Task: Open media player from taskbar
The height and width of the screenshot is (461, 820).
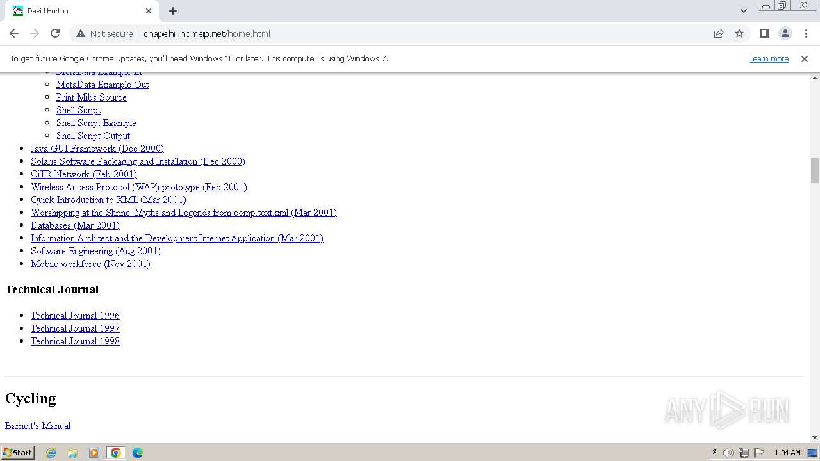Action: pos(94,453)
